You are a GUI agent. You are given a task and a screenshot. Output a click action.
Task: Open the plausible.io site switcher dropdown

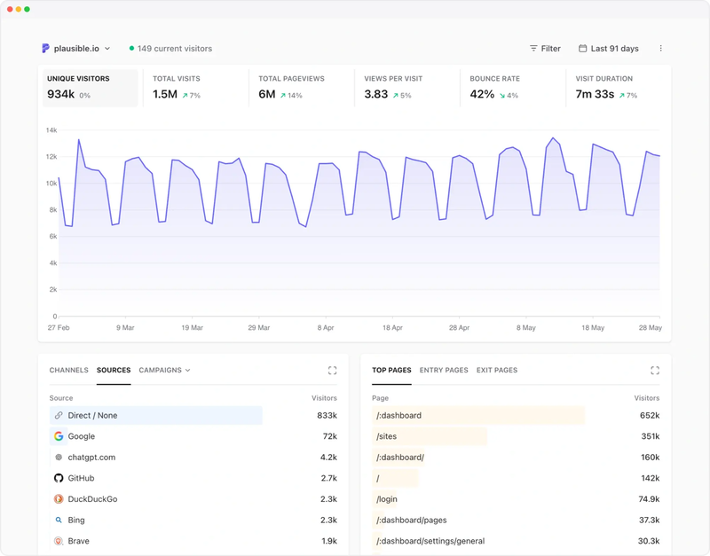(76, 49)
